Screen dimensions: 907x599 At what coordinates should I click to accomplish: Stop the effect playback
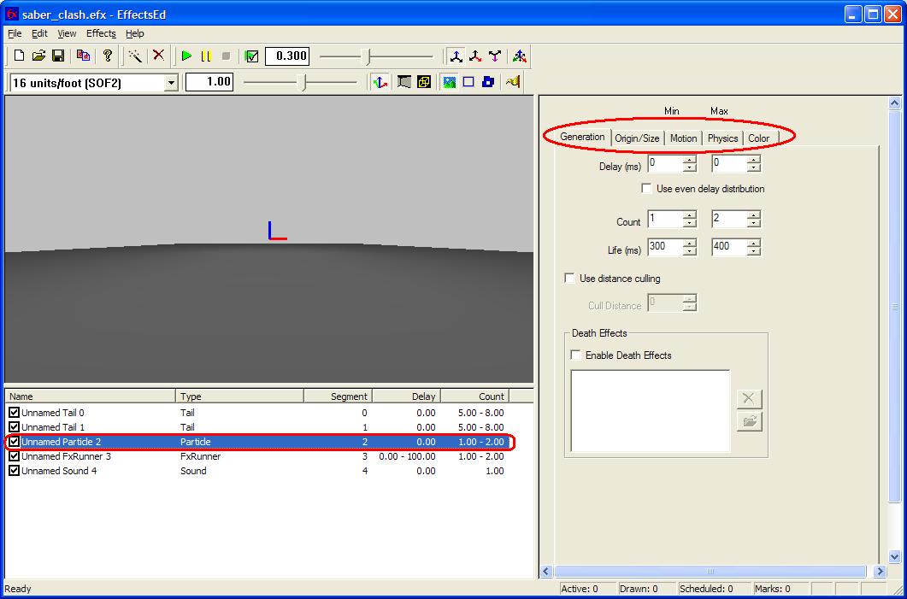[x=227, y=56]
